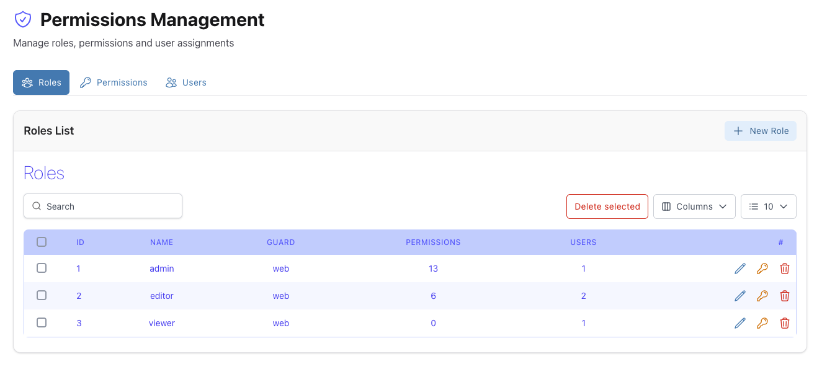Click trash icon for the viewer role
The image size is (822, 369).
pyautogui.click(x=784, y=323)
